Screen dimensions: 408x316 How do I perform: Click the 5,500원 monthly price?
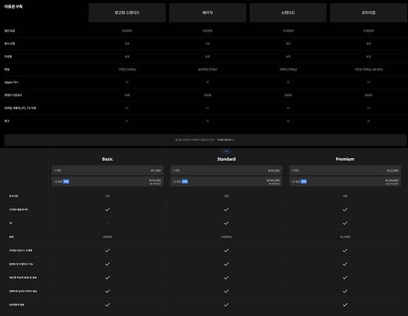click(x=127, y=31)
